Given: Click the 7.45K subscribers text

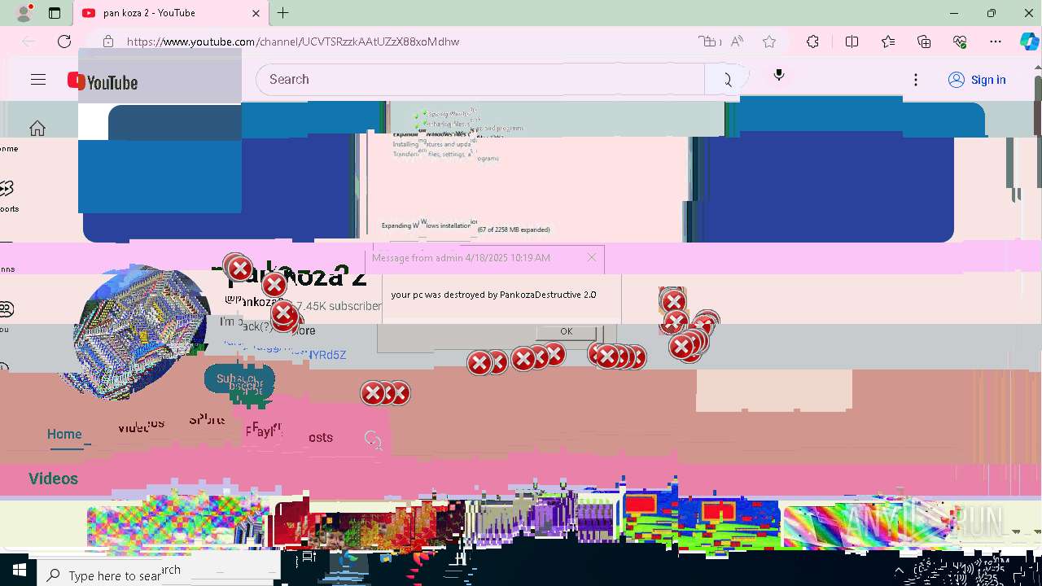Looking at the screenshot, I should (x=339, y=306).
